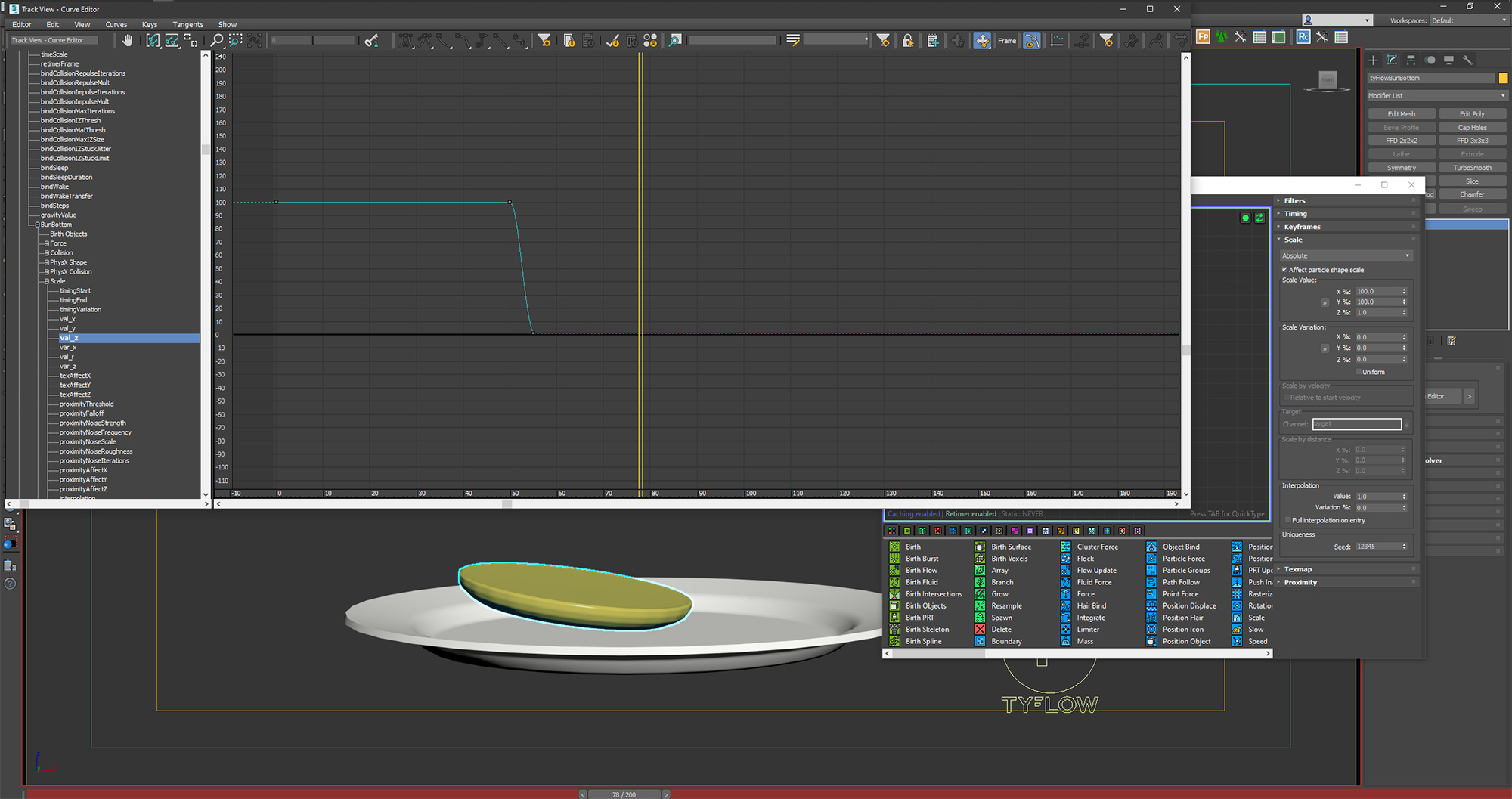Click the yellow object color swatch
The image size is (1512, 799).
[1503, 78]
